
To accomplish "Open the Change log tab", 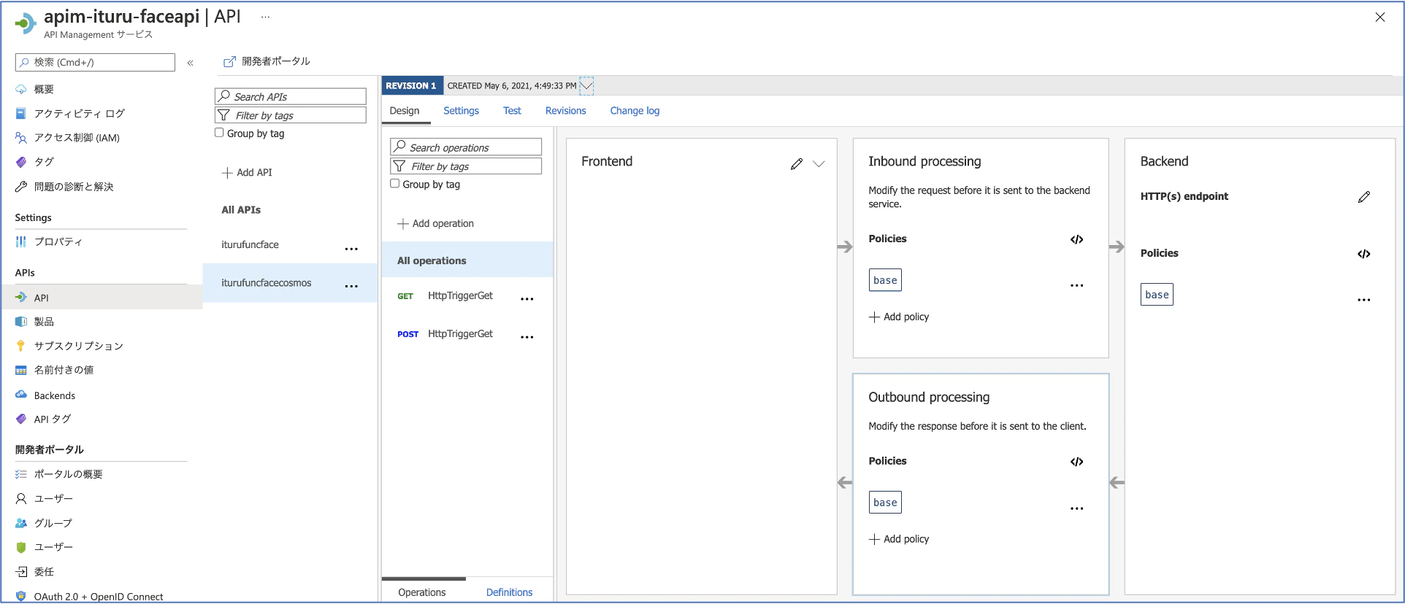I will (x=635, y=111).
